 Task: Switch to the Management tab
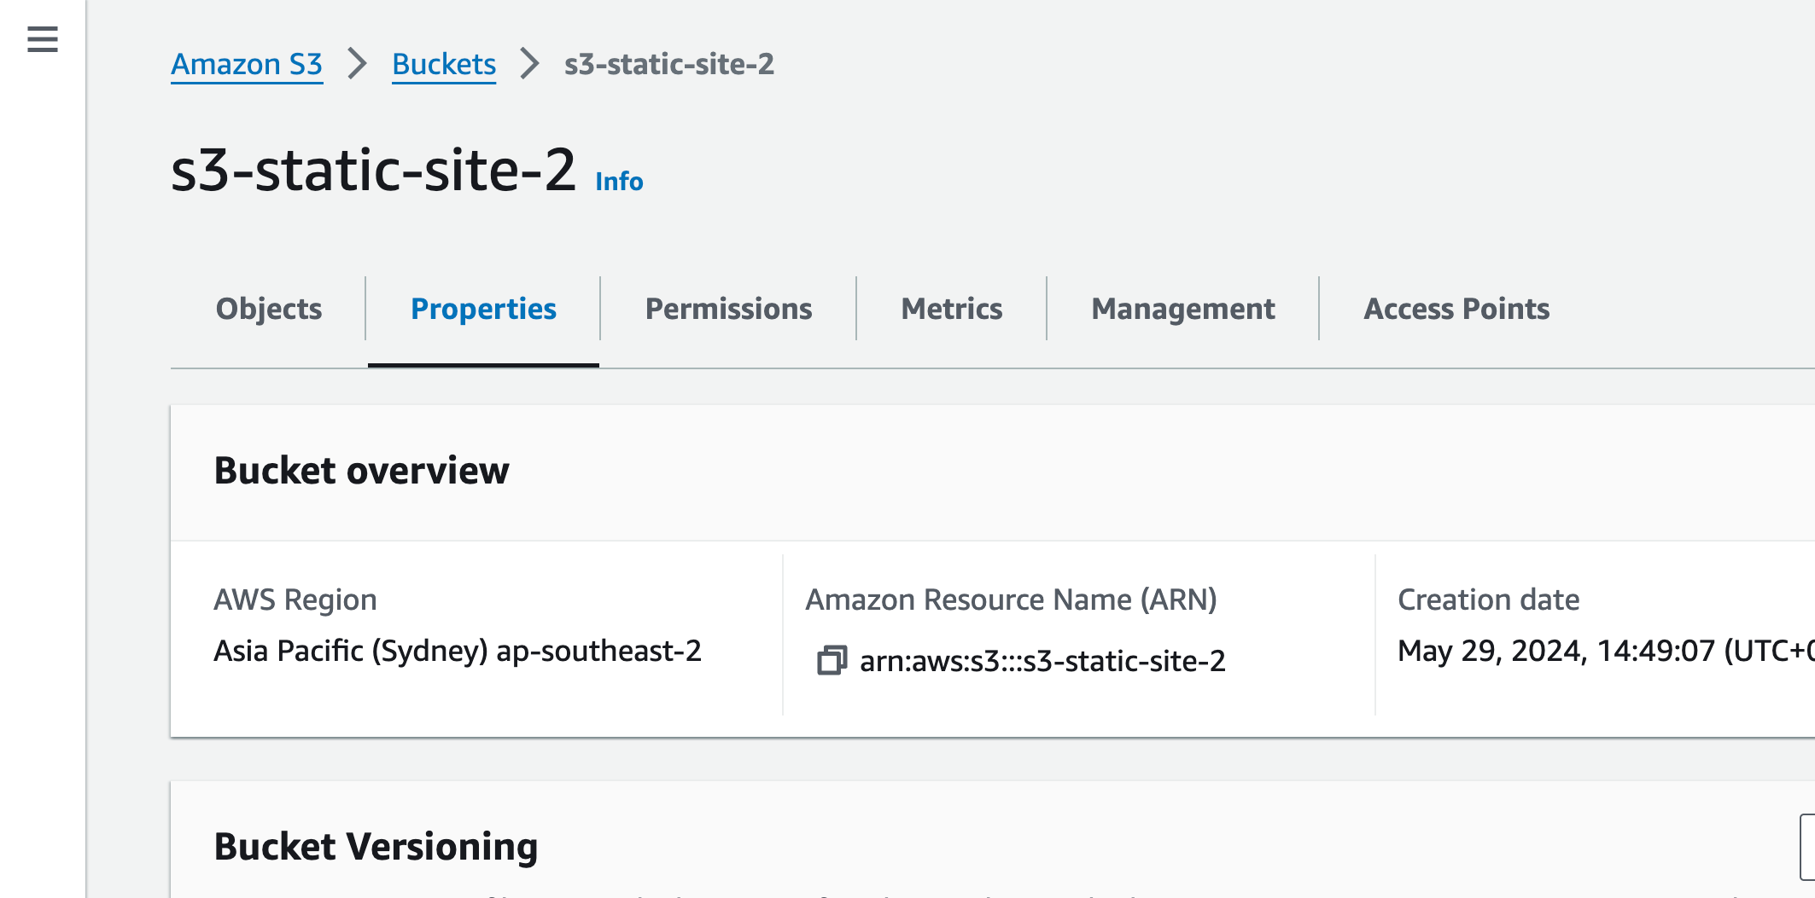click(1183, 309)
